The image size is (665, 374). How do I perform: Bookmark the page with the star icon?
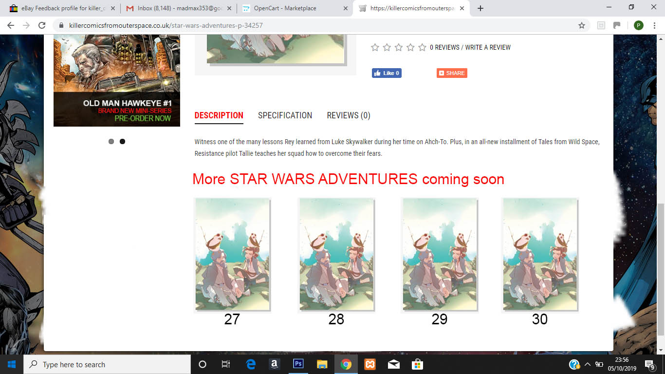[581, 25]
